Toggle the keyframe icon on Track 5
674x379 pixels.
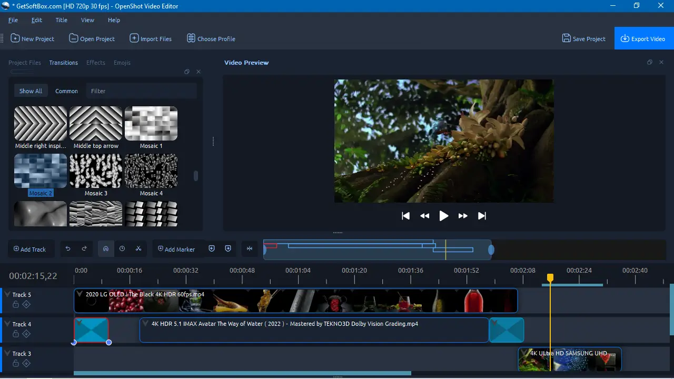(x=26, y=304)
